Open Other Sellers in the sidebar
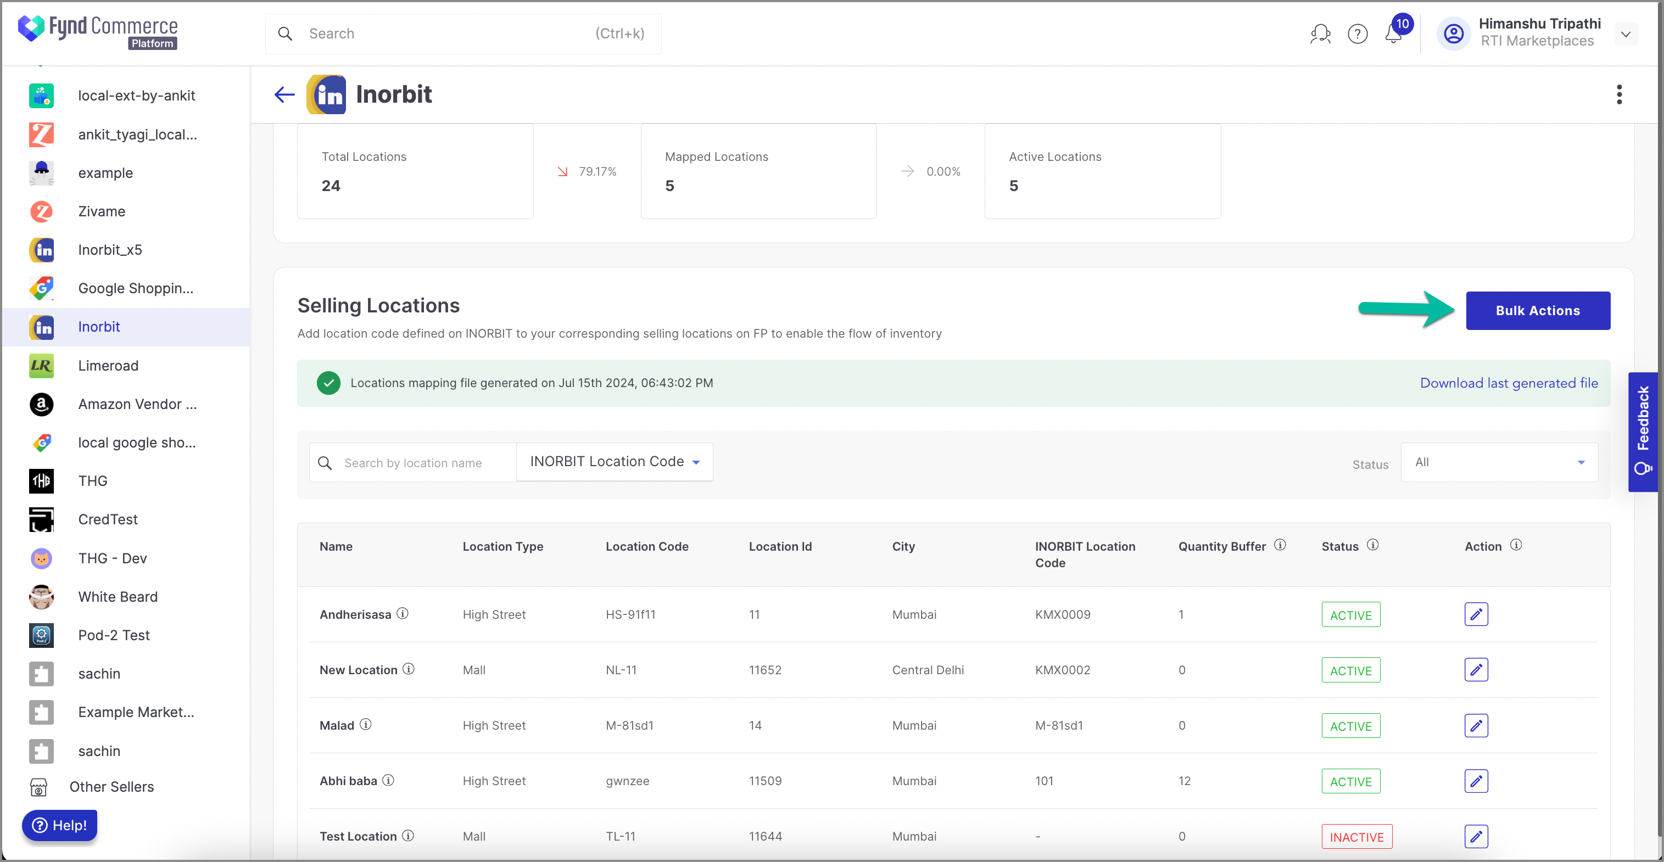The image size is (1664, 862). [x=126, y=786]
